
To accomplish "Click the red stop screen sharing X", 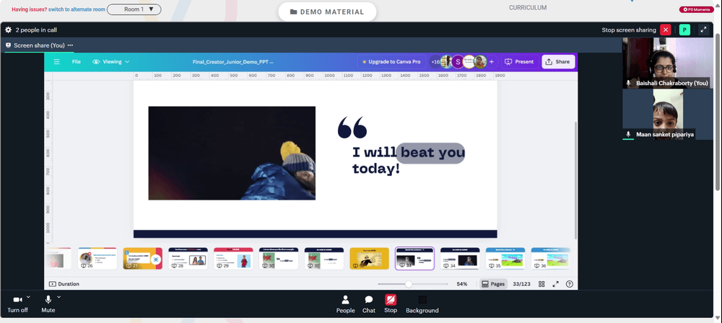I will 666,30.
